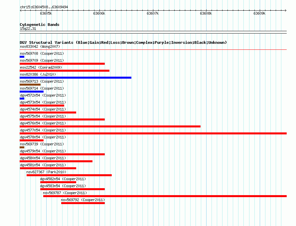Click the small blue bar under dgv4572n54

[x=22, y=99]
